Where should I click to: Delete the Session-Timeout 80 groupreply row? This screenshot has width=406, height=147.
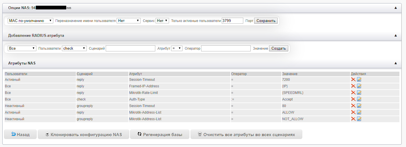click(x=353, y=106)
